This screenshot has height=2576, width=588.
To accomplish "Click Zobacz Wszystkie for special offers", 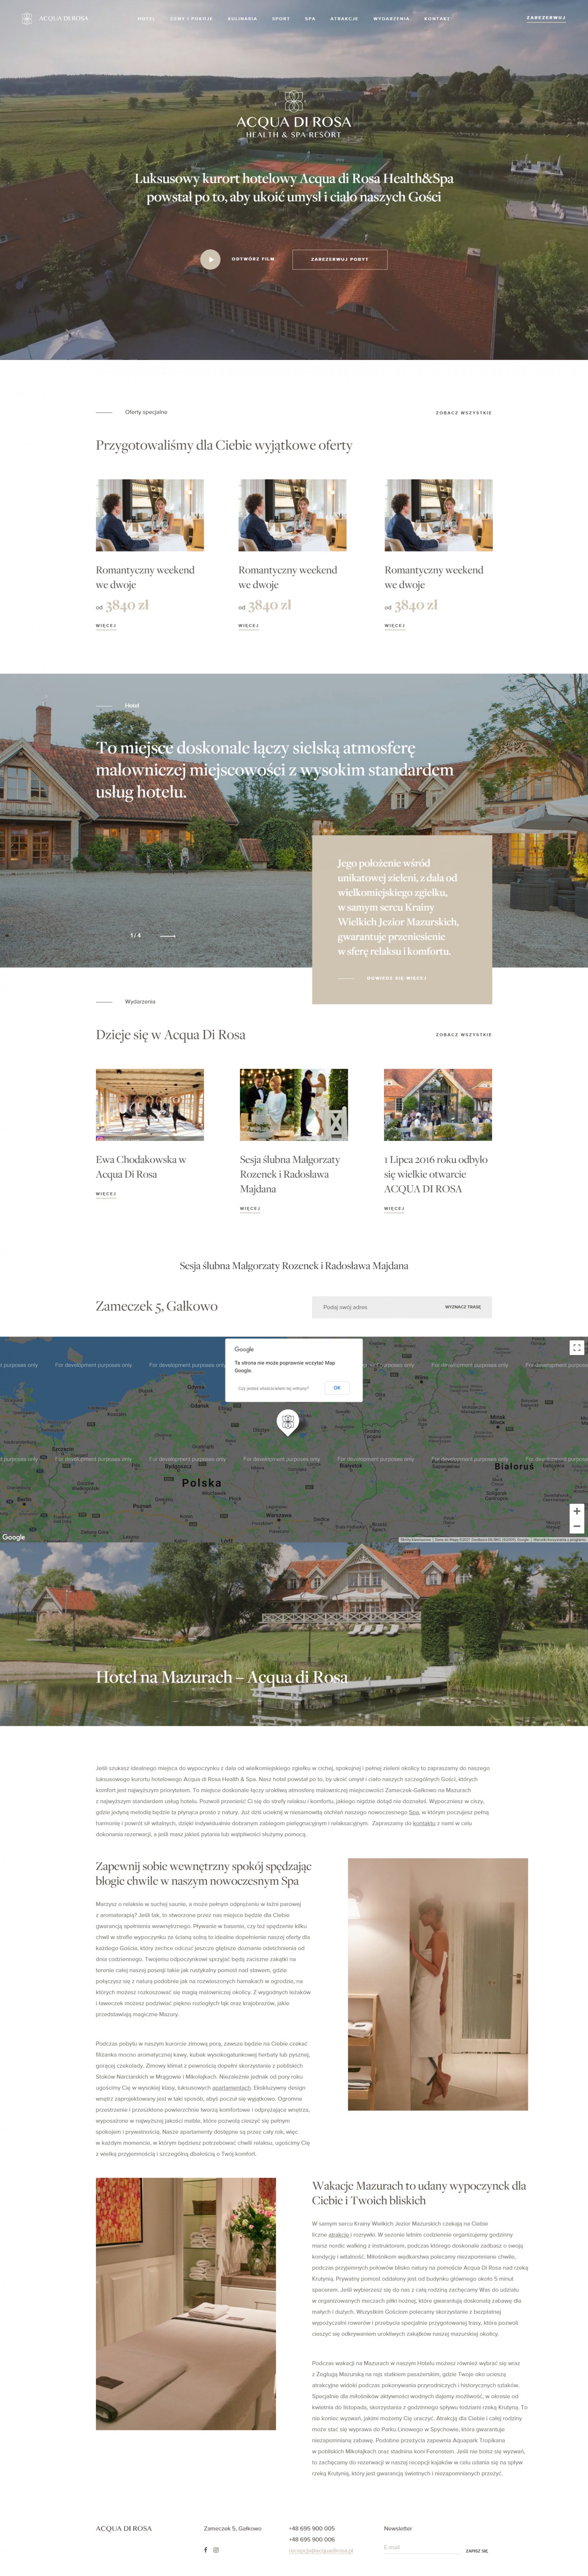I will point(464,412).
